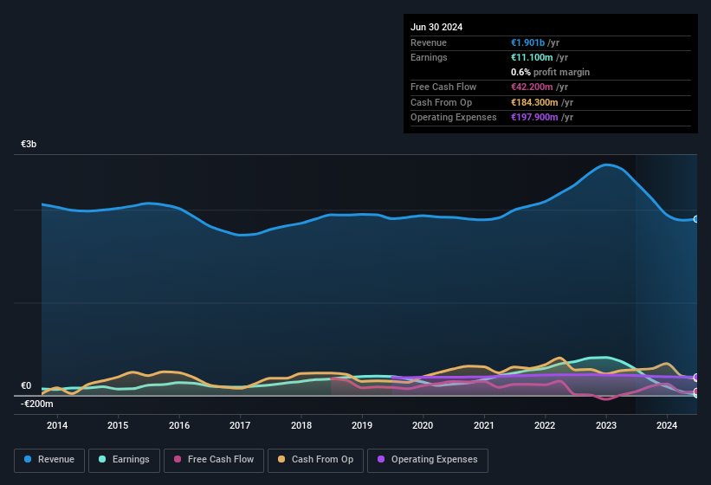Select the 2019 x-axis label

(362, 425)
